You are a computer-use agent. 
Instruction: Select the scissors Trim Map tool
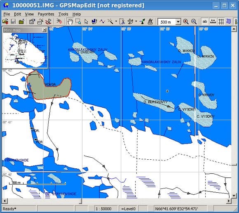(x=122, y=22)
